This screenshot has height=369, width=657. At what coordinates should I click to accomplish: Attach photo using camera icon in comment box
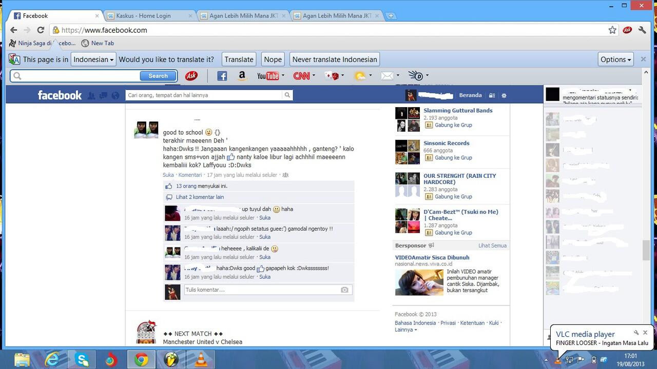[x=344, y=290]
